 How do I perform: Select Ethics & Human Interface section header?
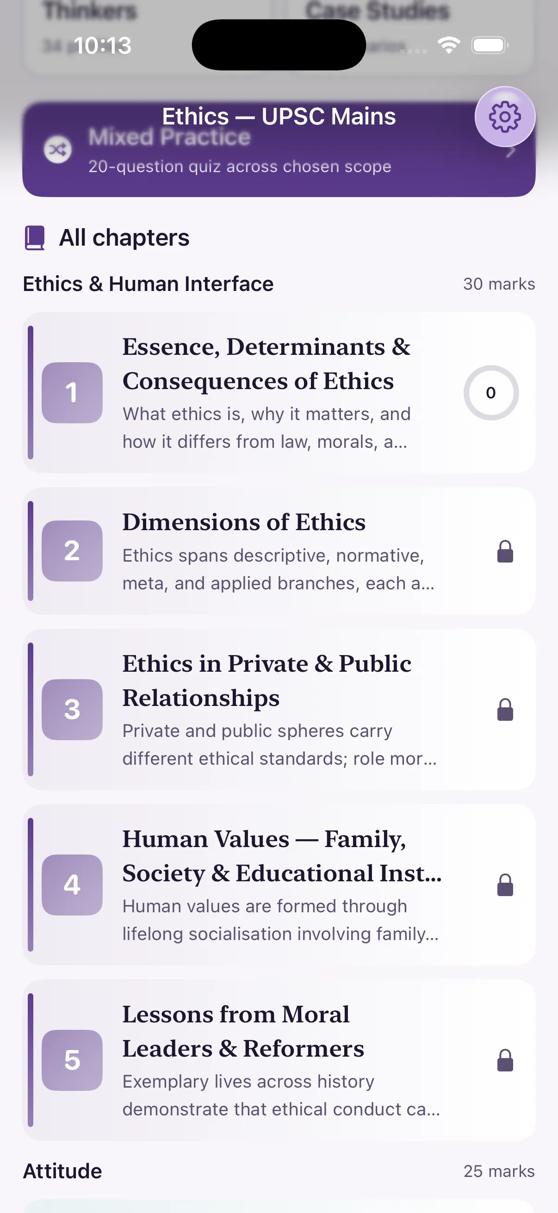149,284
